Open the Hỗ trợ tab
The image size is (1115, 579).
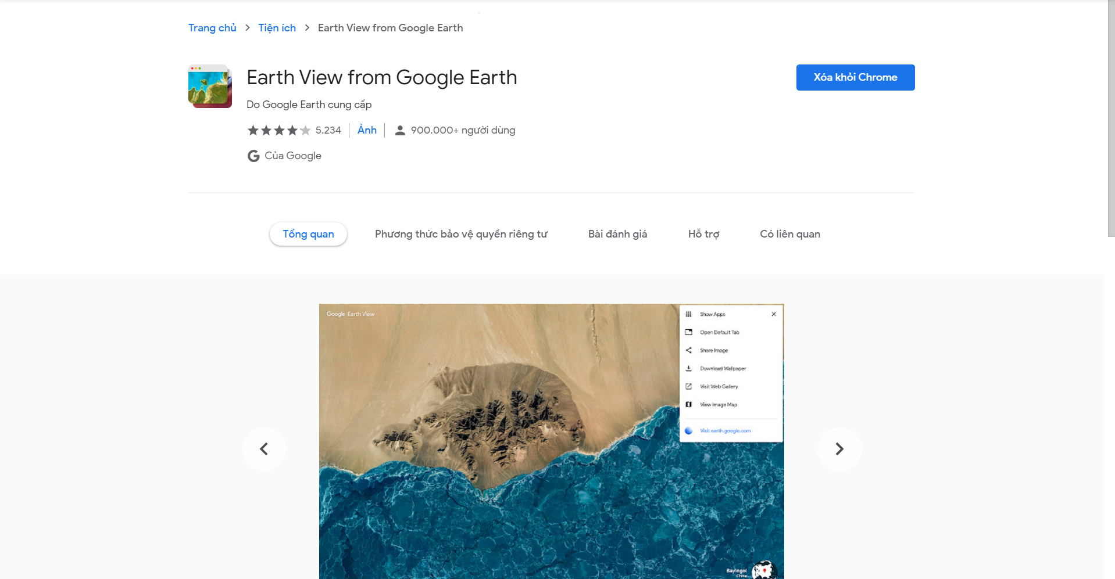pos(703,234)
